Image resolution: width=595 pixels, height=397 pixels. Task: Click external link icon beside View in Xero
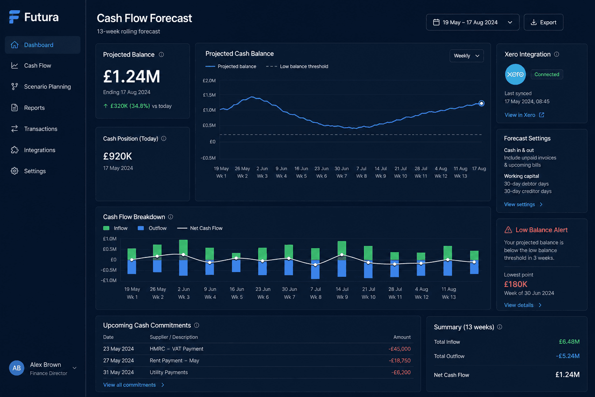541,115
